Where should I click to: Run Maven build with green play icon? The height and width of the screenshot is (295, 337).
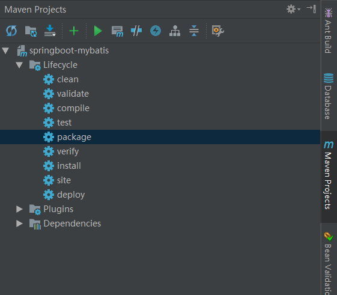(x=98, y=31)
